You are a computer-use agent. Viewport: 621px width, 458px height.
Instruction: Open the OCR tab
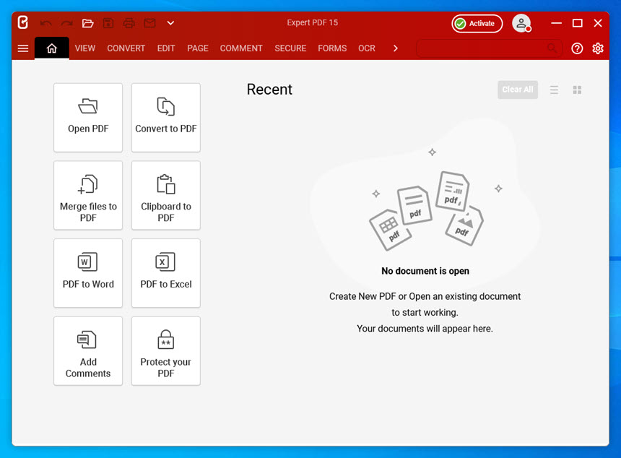367,48
